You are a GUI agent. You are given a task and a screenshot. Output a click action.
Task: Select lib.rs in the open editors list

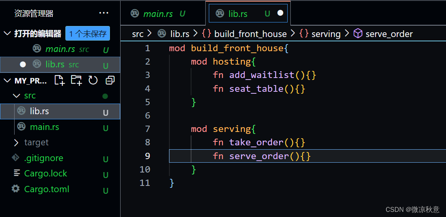[60, 65]
